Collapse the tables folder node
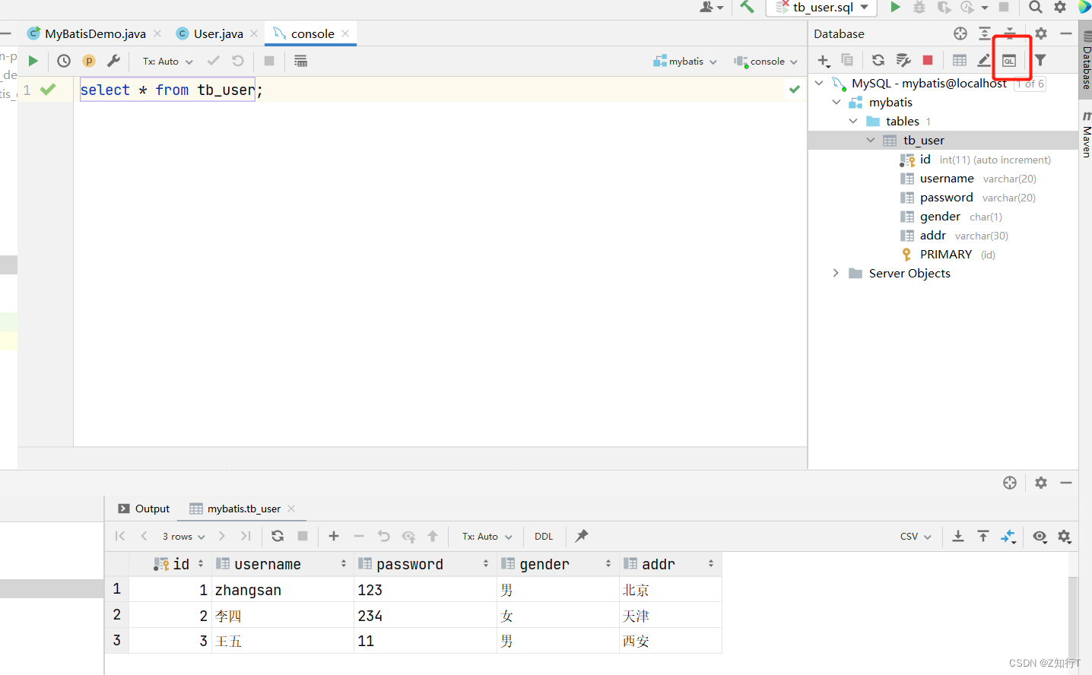 click(853, 121)
